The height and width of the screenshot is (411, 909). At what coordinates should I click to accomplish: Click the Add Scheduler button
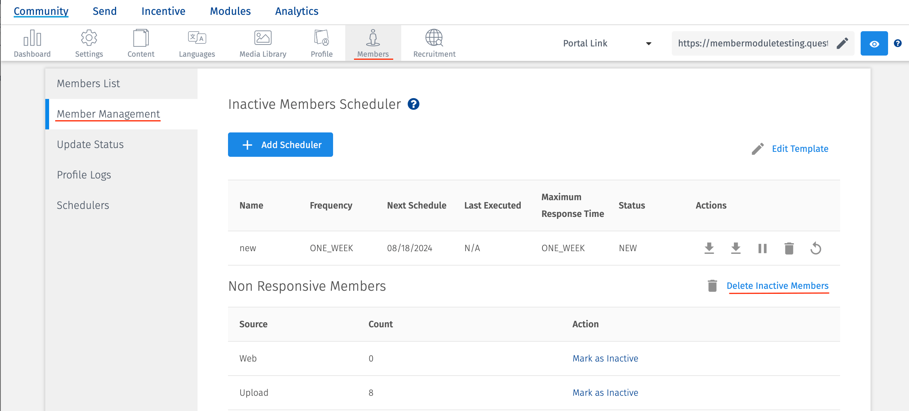point(281,145)
